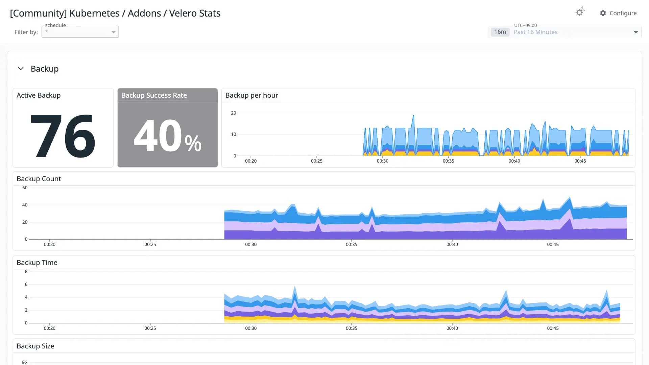The image size is (649, 365).
Task: Click the Backup Count widget title
Action: pos(39,179)
